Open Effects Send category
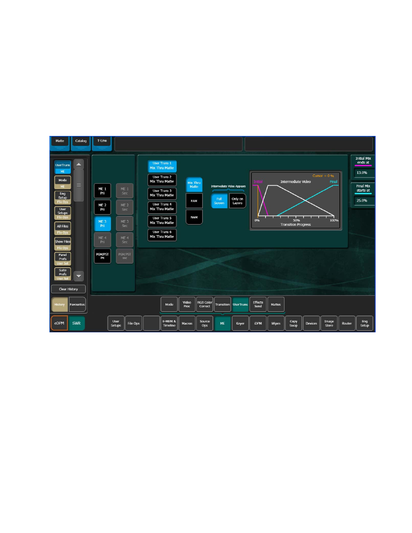 pos(258,305)
